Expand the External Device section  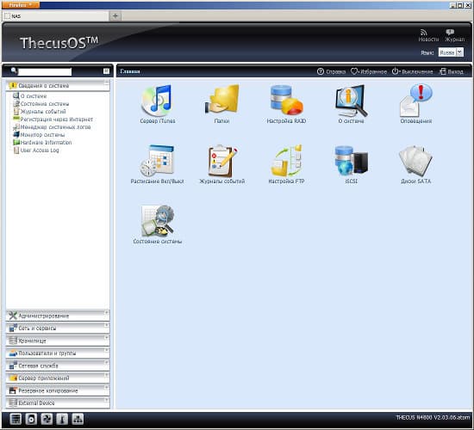coord(58,402)
